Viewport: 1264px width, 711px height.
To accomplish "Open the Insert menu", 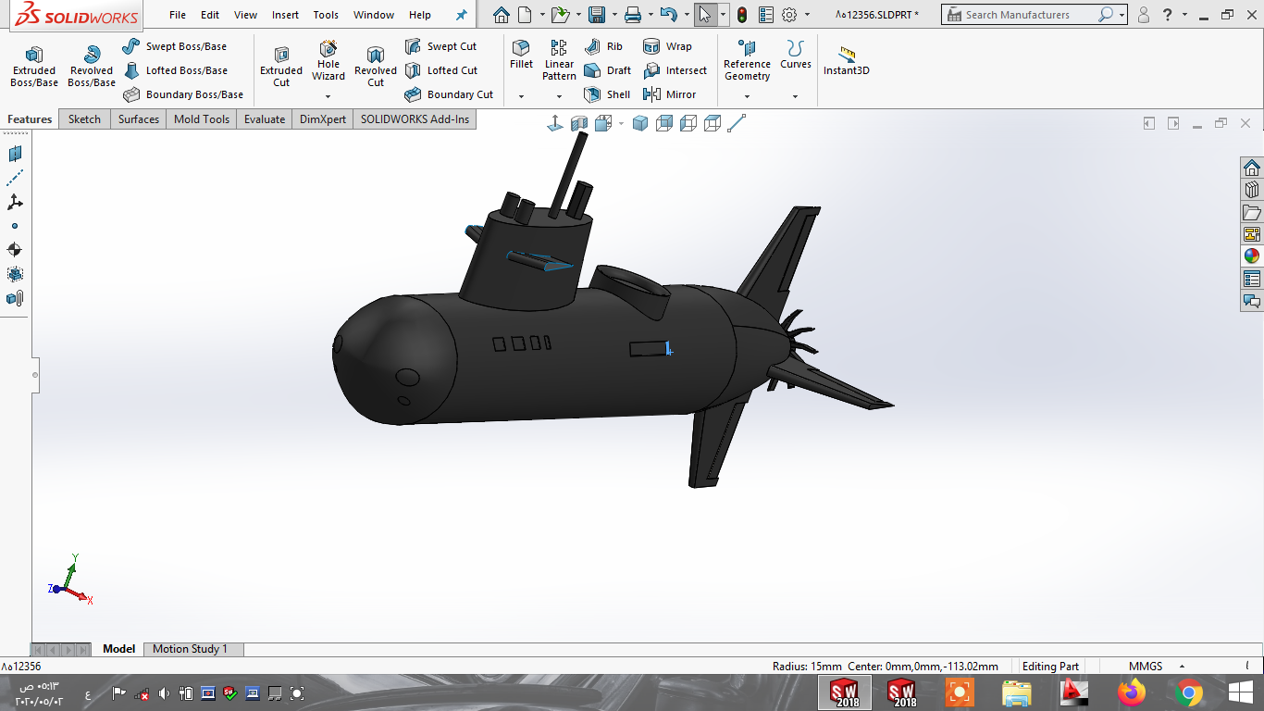I will (285, 15).
